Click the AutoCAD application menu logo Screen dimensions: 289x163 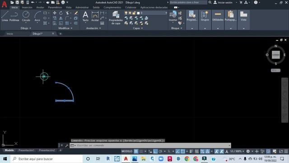point(4,4)
